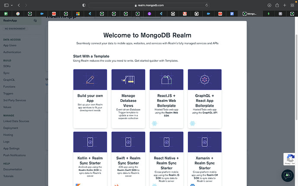Viewport: 298px width, 186px height.
Task: Click the Xamarin Realm Sync Starter phone icon
Action: [204, 142]
